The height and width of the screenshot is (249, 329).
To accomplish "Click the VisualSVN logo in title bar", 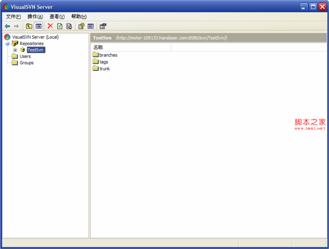I will (x=6, y=7).
